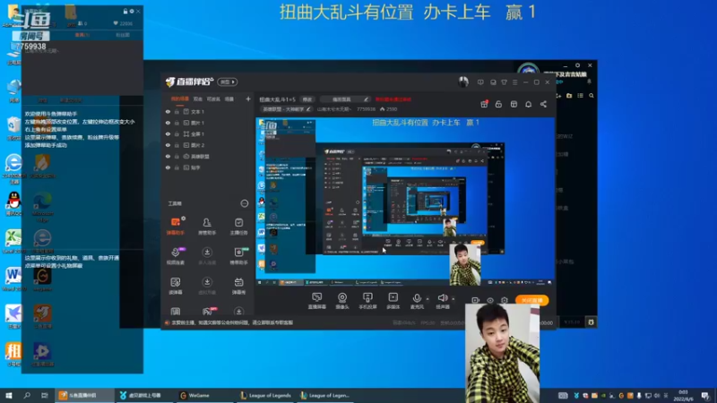
Task: Click the 麦克风 microphone icon
Action: [417, 298]
